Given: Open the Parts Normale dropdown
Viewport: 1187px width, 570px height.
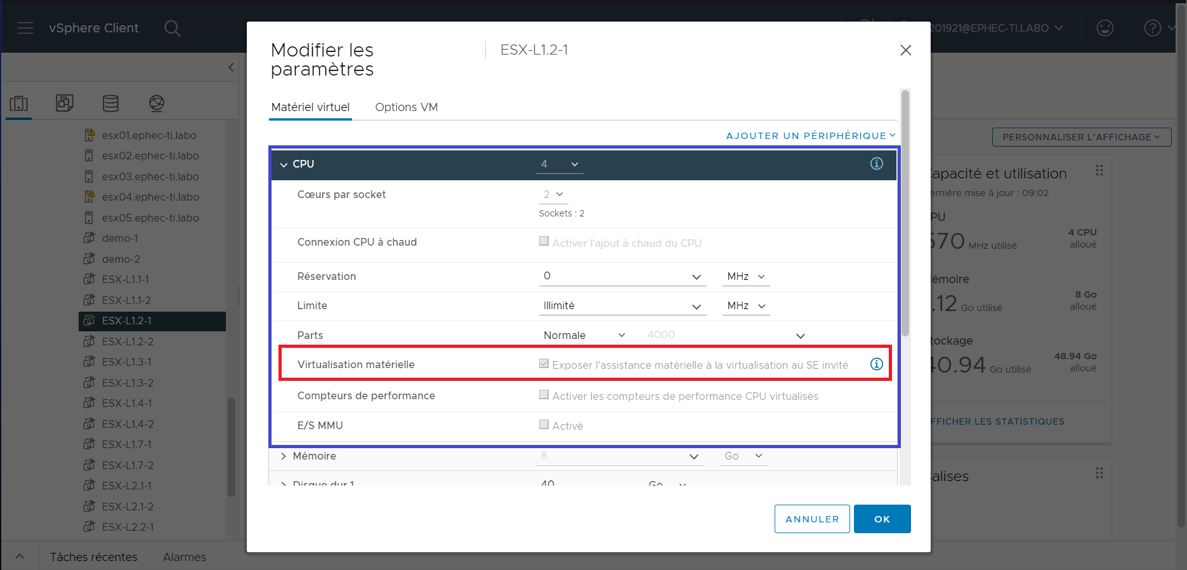Looking at the screenshot, I should click(584, 335).
